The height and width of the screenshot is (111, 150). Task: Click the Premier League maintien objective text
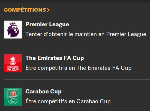tap(86, 34)
